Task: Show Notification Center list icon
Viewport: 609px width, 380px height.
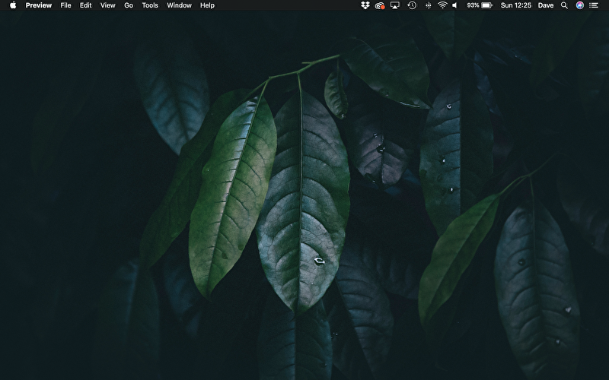Action: click(594, 5)
